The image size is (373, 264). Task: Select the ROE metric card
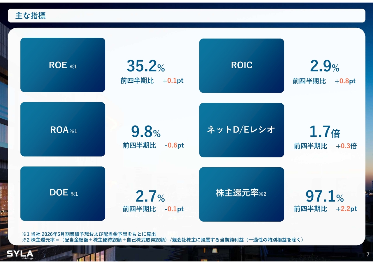coord(63,65)
